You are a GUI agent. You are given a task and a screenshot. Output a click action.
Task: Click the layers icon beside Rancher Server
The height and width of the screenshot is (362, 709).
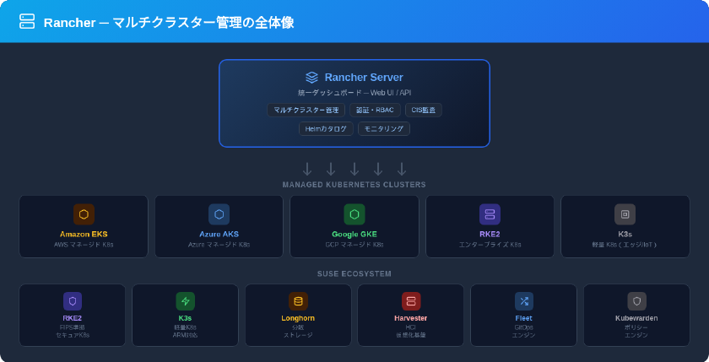point(311,78)
